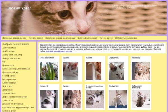Image resolution: width=168 pixels, height=112 pixels.
Task: Open the 'Рыжик' cat photo
Action: [x=94, y=71]
